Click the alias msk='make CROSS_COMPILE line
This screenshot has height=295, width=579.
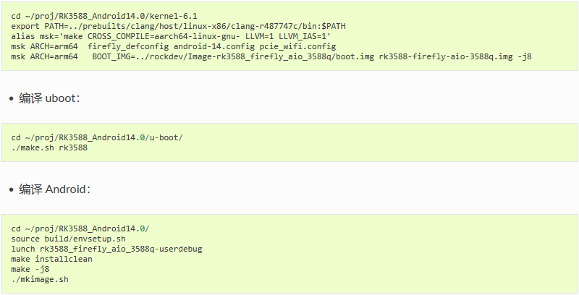(x=171, y=36)
